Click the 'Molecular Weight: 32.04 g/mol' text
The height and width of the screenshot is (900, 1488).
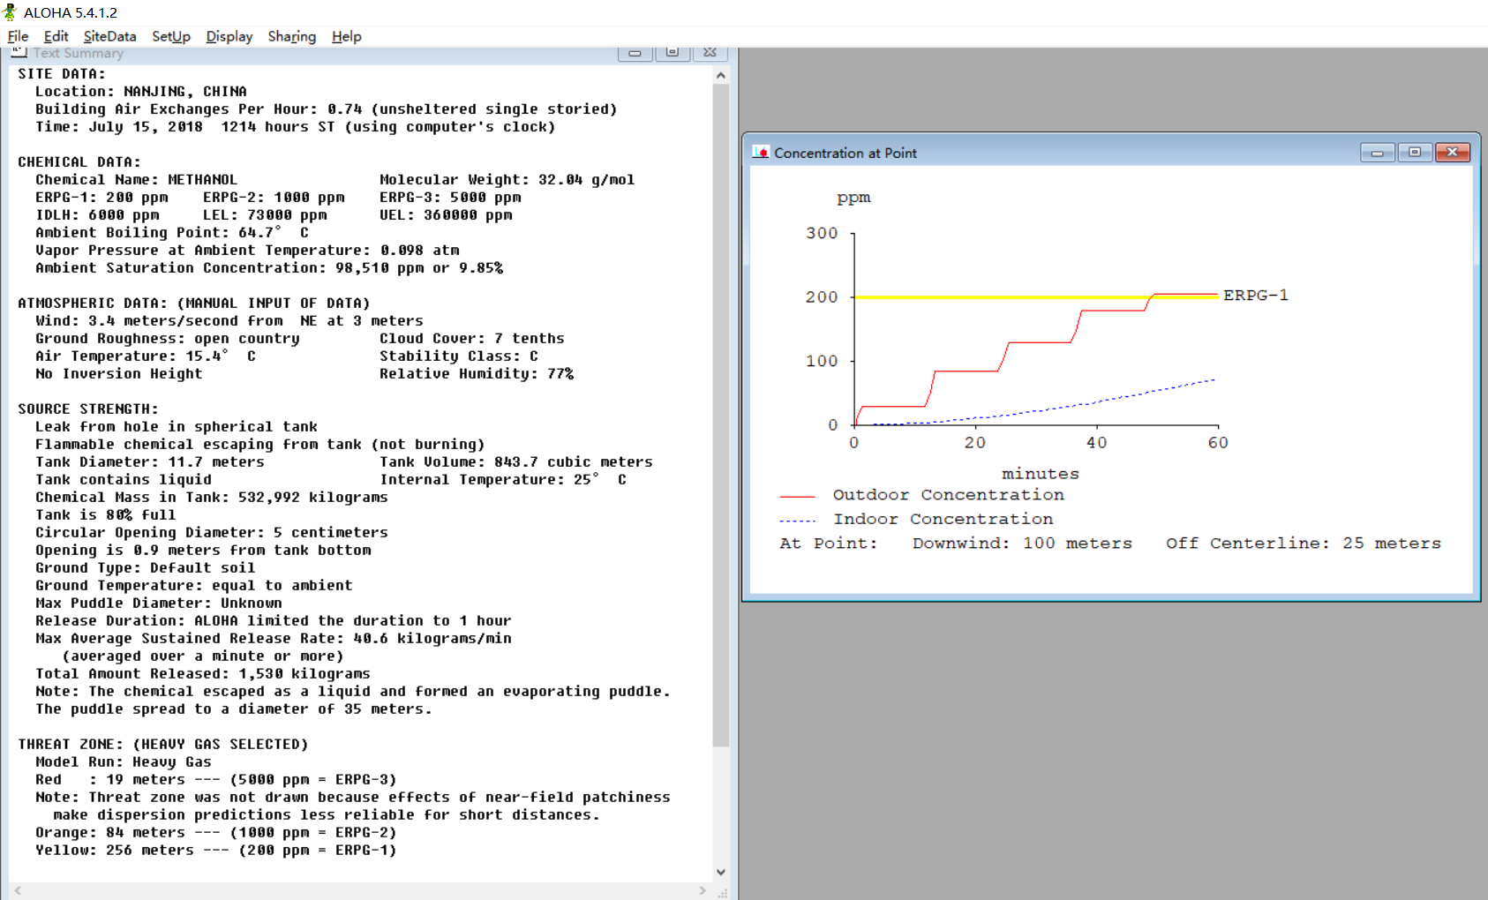coord(507,180)
